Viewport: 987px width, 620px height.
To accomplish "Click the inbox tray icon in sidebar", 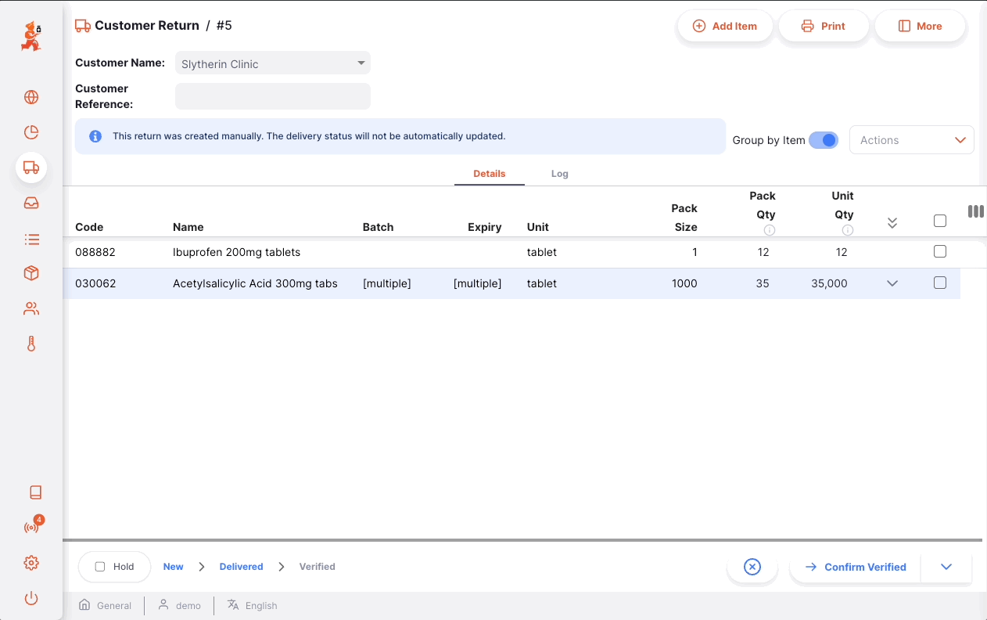I will (31, 204).
